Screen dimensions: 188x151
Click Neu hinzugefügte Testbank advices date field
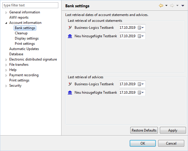coord(132,93)
